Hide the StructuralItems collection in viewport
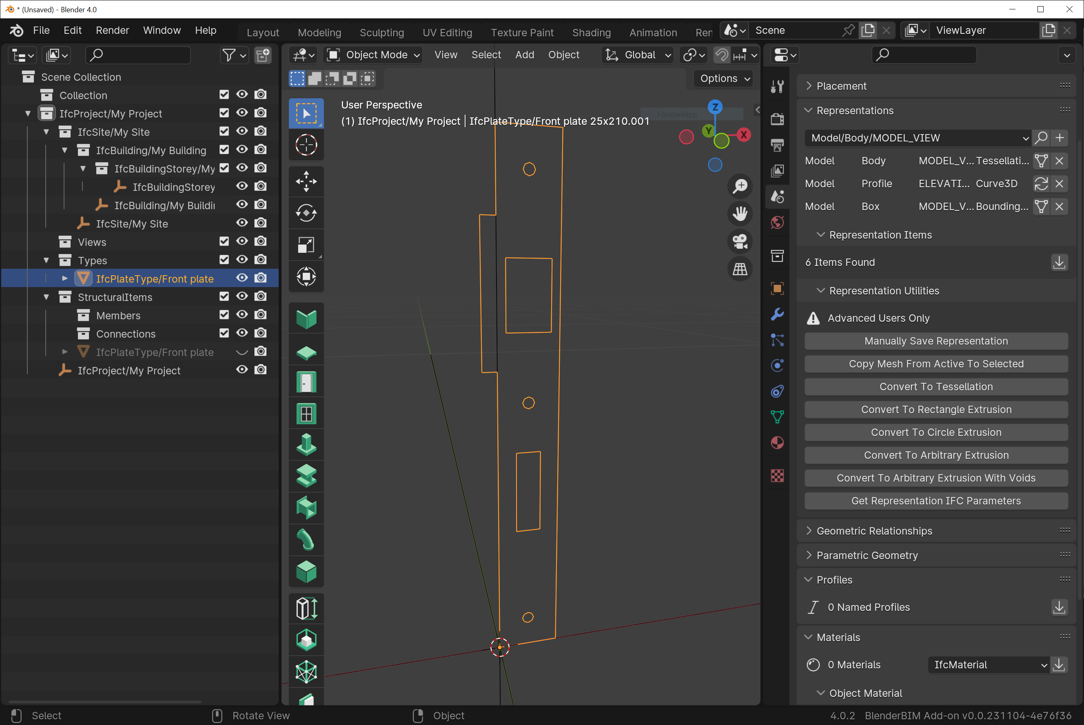Screen dimensions: 1084x725 242,296
